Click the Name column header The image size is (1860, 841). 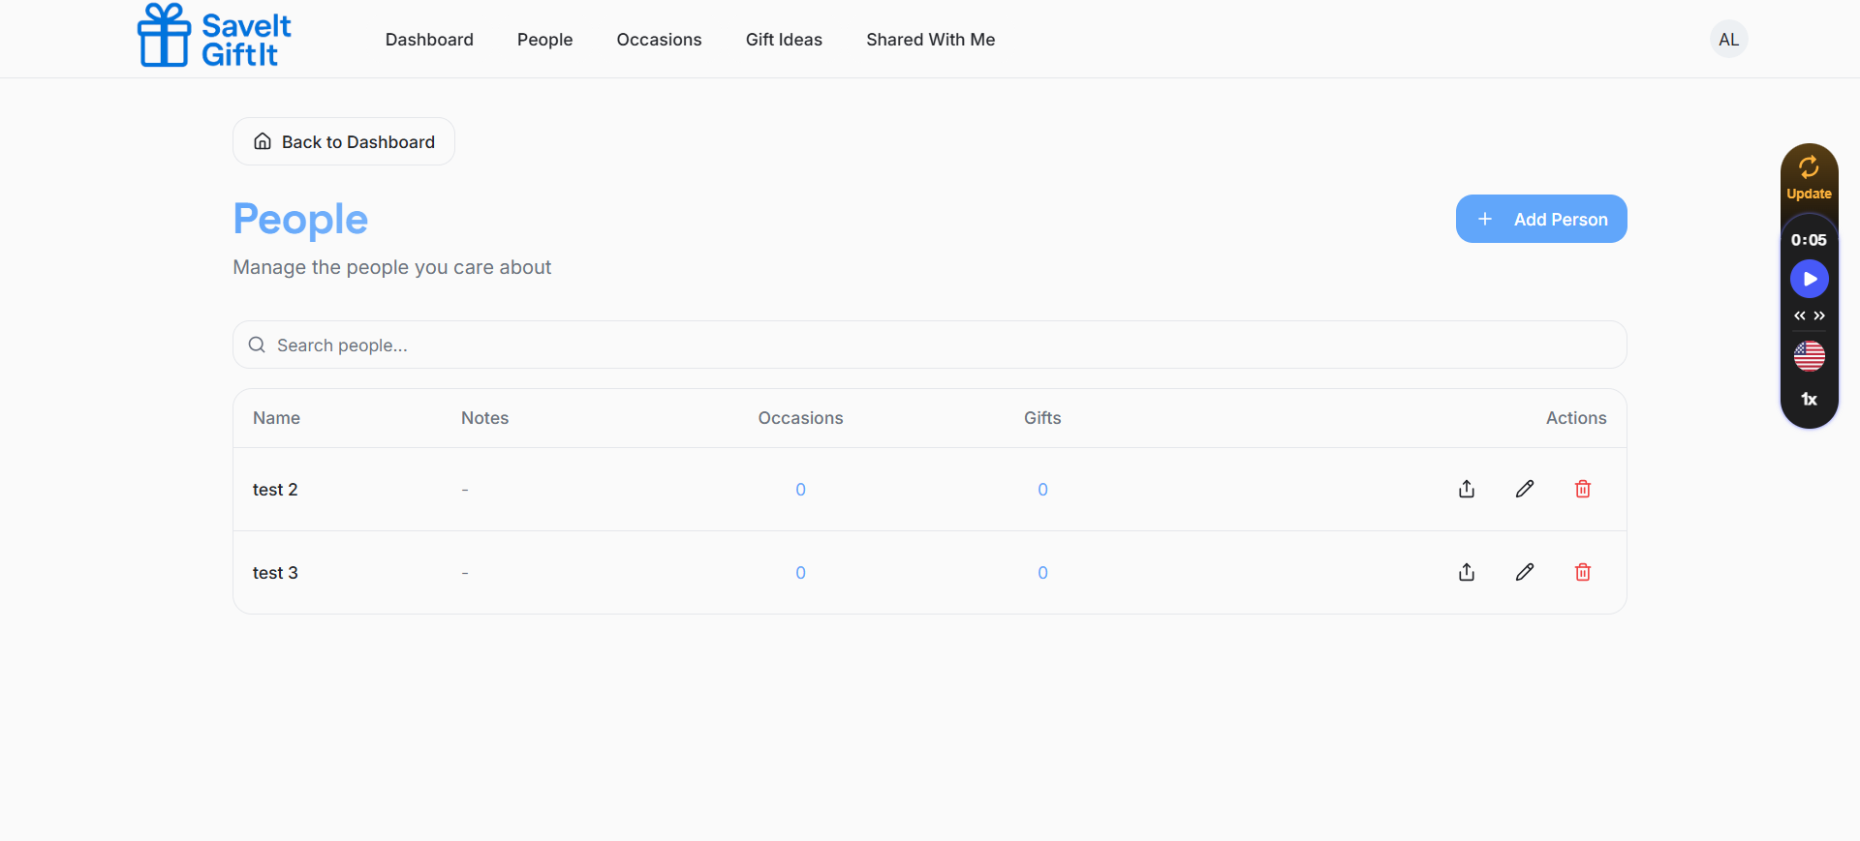pos(276,418)
